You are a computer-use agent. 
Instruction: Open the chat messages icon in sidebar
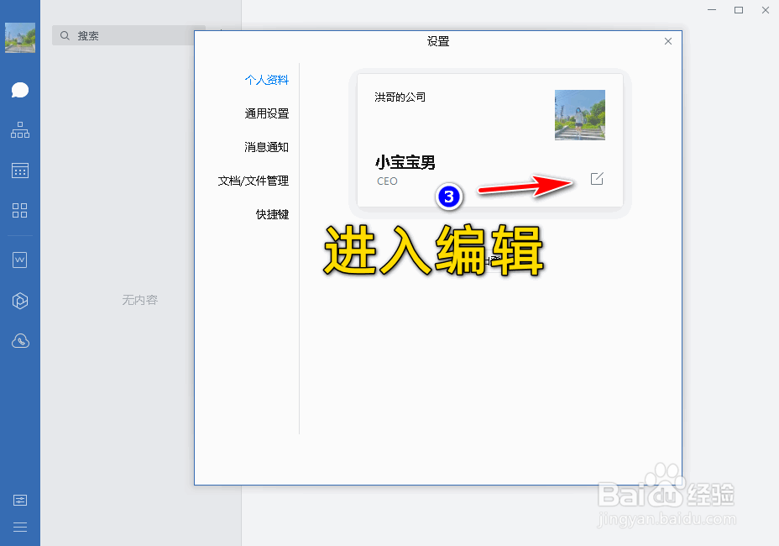point(20,90)
